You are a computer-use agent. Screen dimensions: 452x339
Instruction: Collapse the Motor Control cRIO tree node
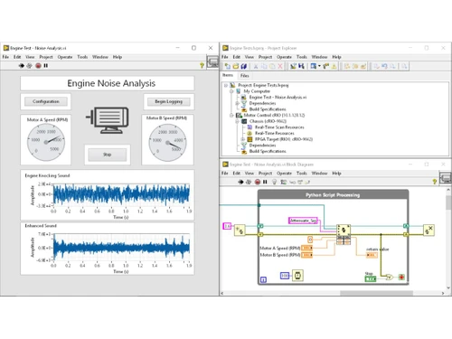point(231,115)
